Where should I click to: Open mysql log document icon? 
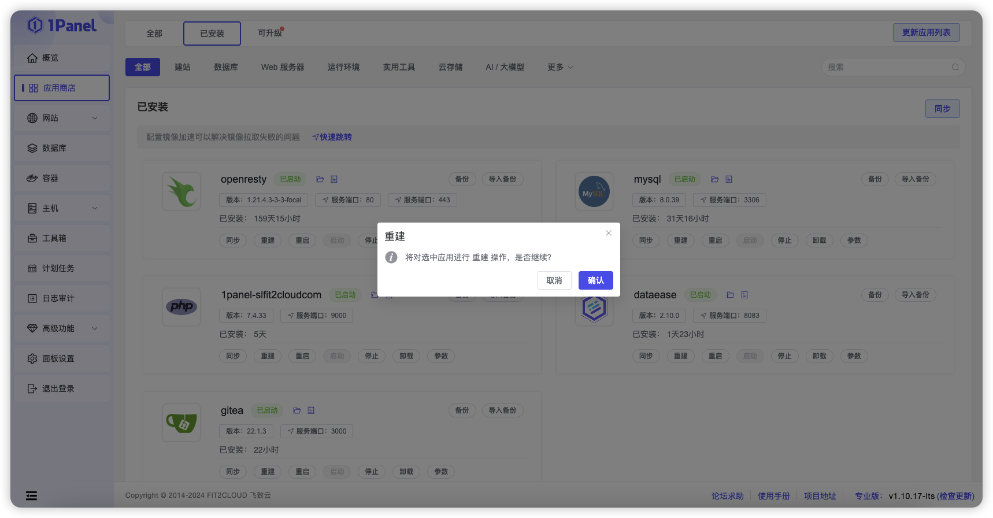[729, 179]
